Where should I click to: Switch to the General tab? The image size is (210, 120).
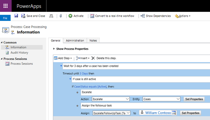[x=55, y=41]
